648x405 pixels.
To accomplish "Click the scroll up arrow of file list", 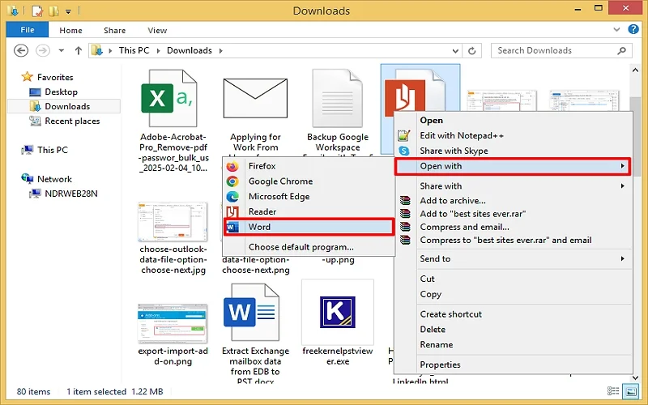I will 635,70.
